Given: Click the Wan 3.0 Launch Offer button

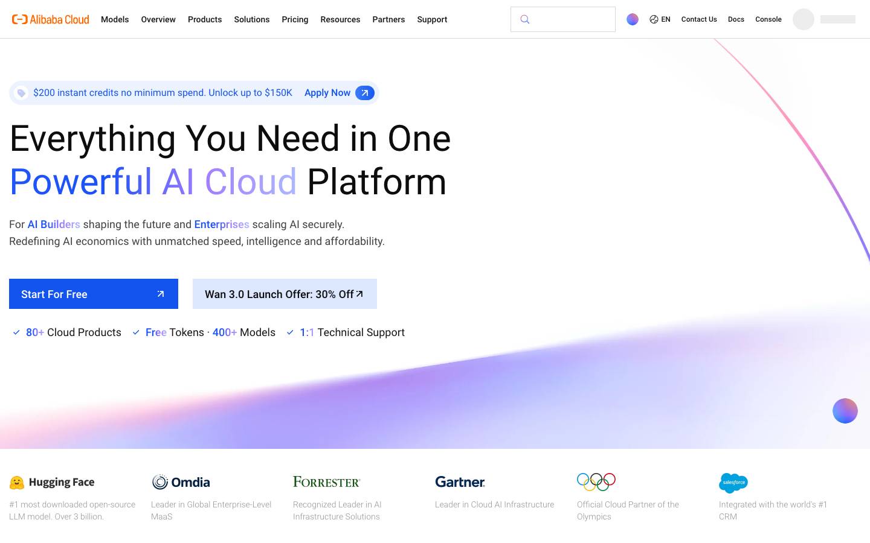Looking at the screenshot, I should coord(285,294).
